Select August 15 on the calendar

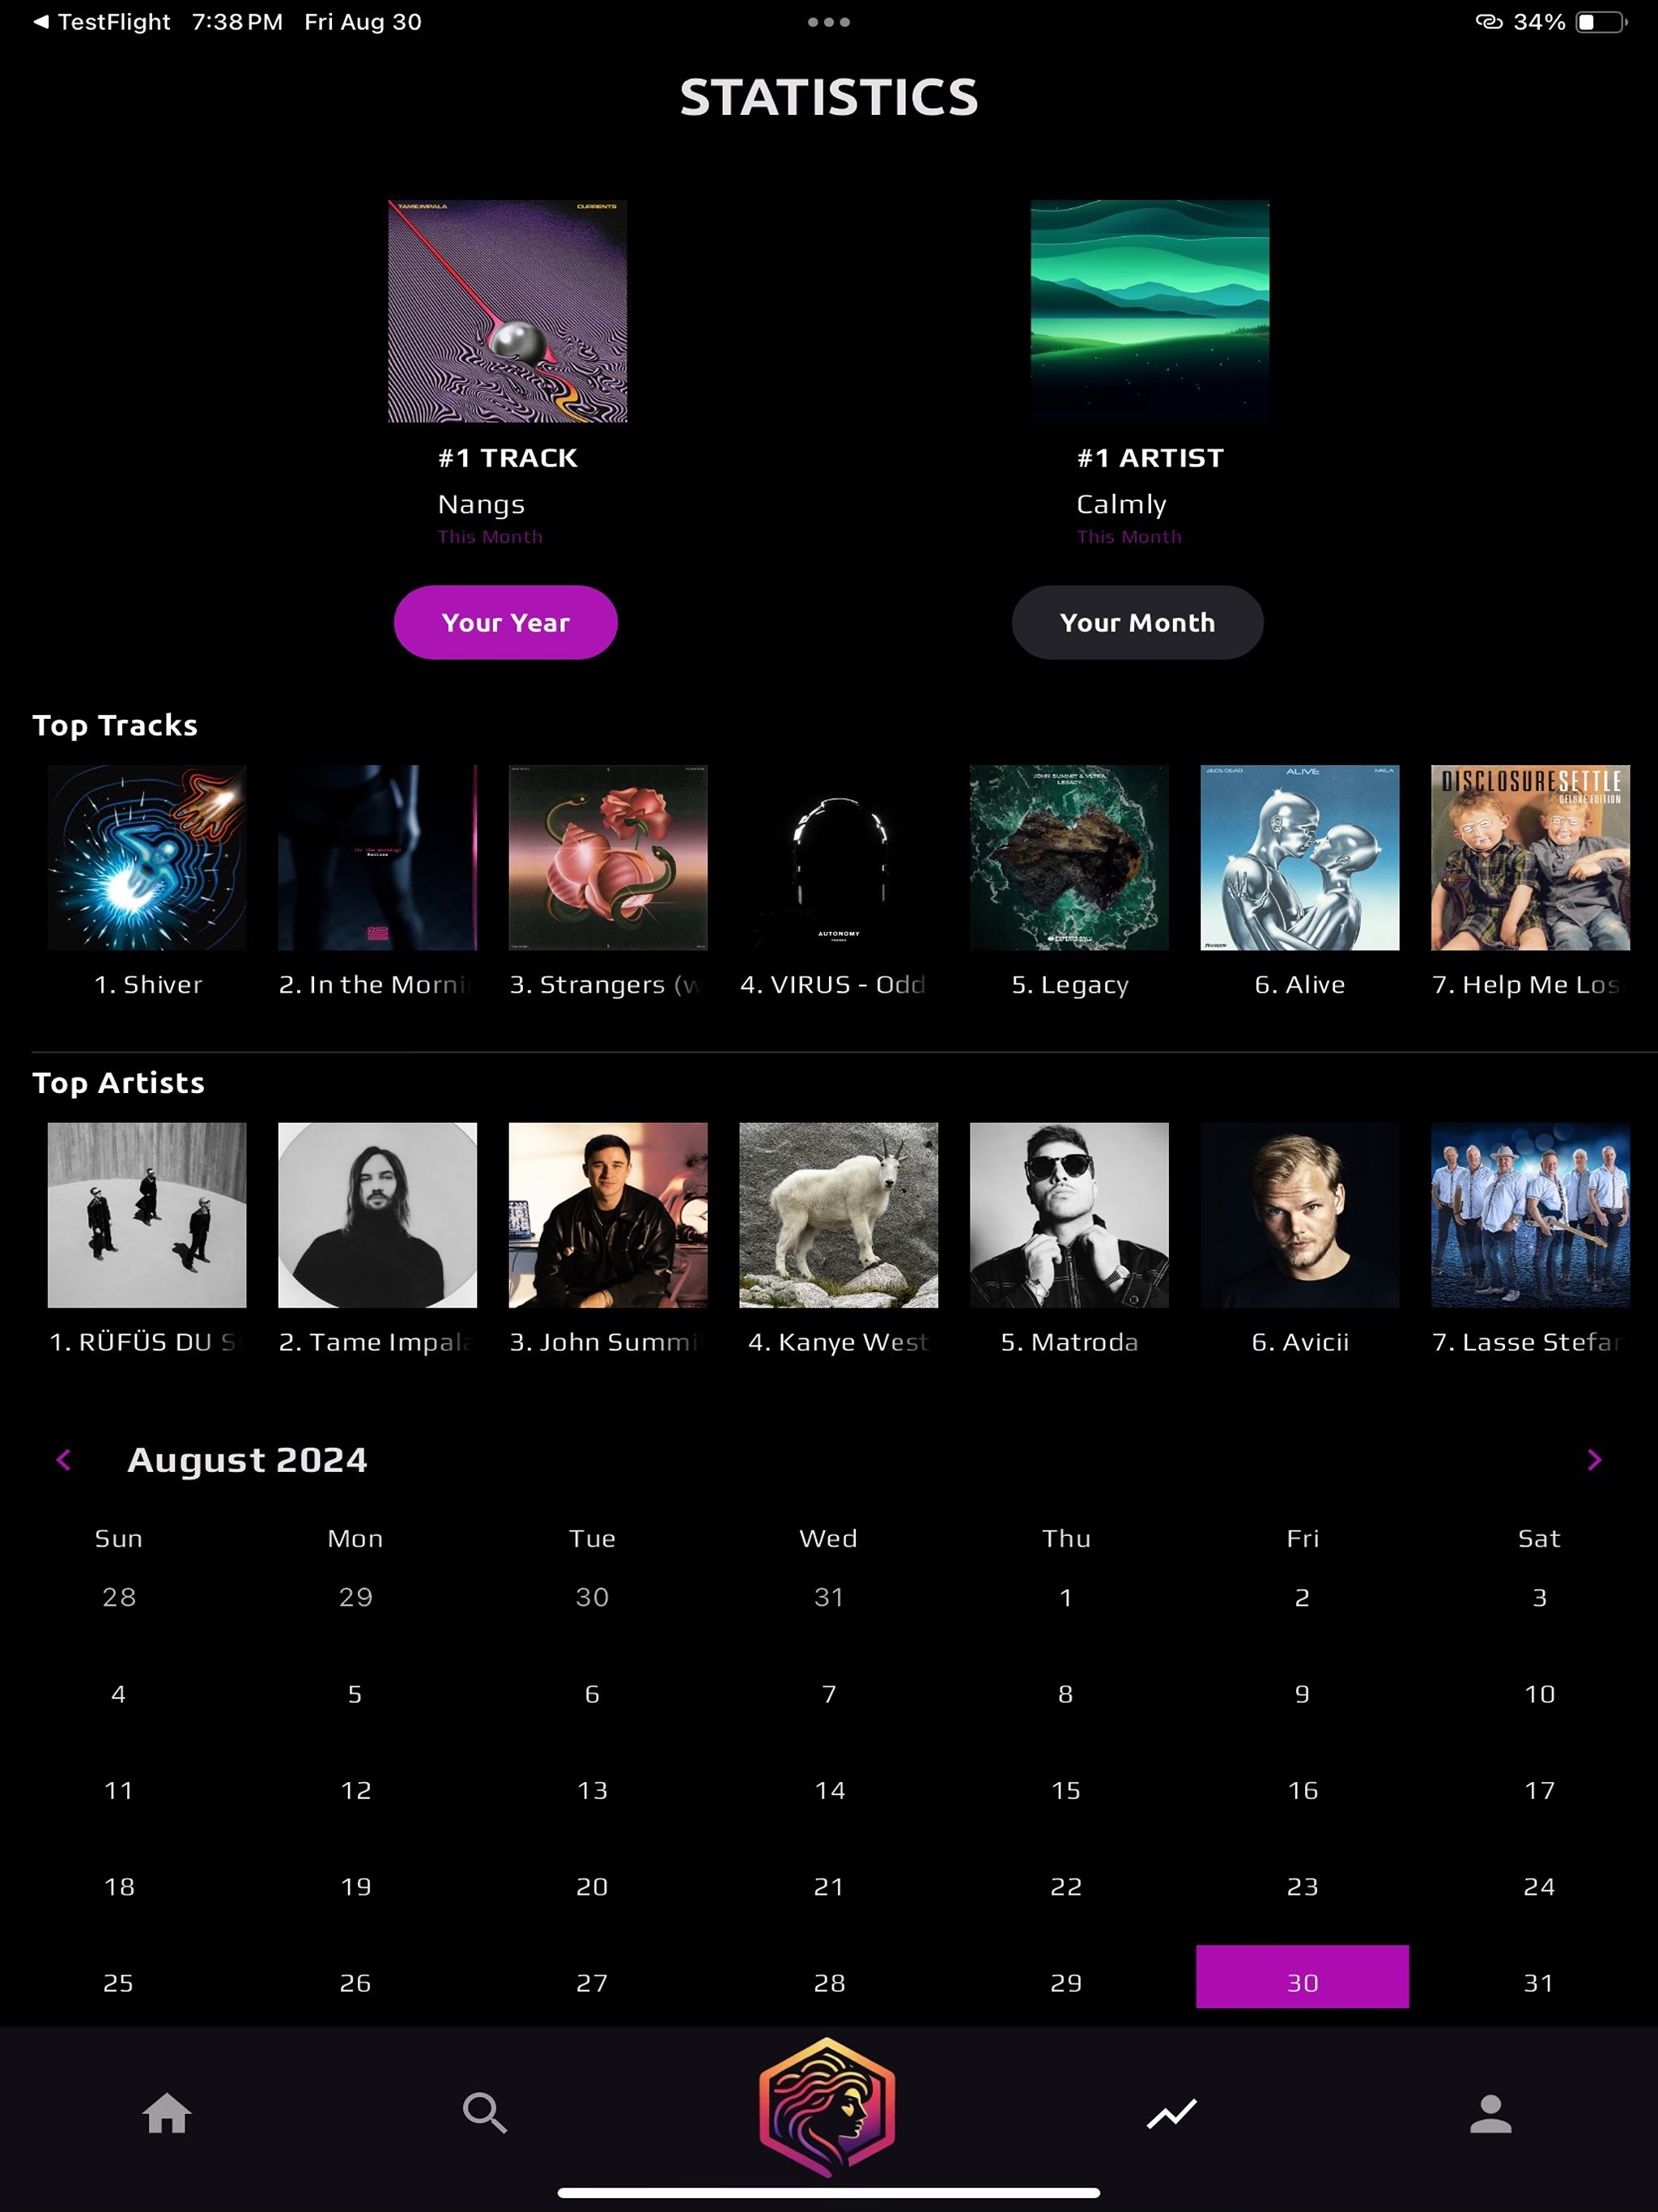[x=1066, y=1790]
